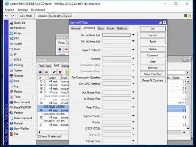Expand the Src. MAC Address field
The height and width of the screenshot is (147, 196).
tap(134, 84)
